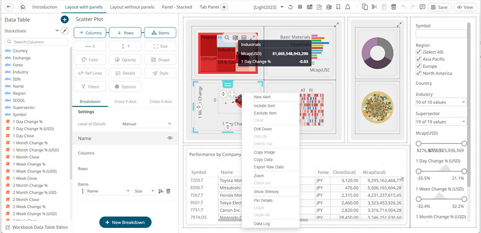Select Drill Down in the context menu
481x233 pixels.
coord(263,129)
